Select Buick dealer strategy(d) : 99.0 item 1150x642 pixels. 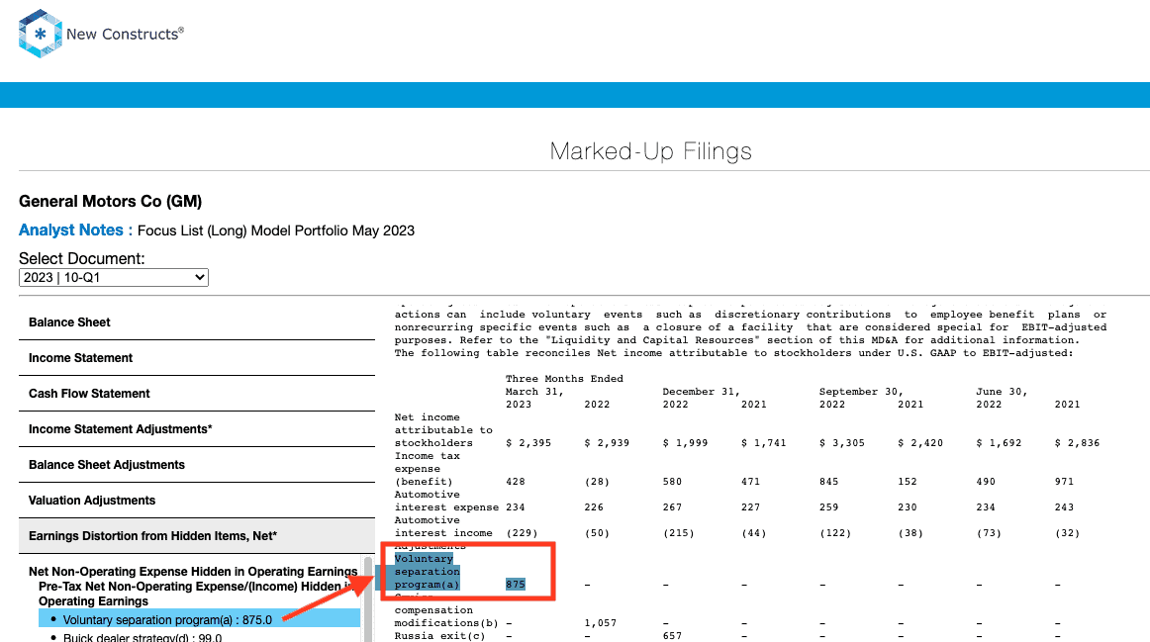coord(143,637)
